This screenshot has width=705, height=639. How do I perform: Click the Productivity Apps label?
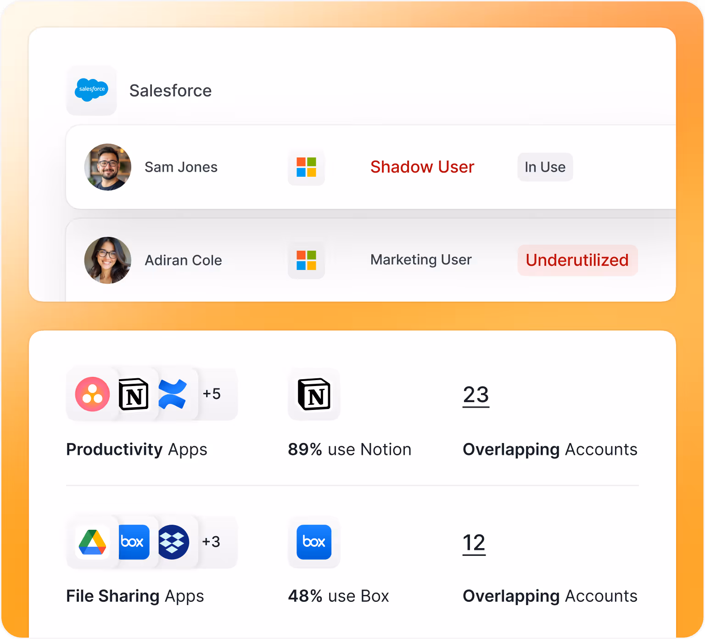pos(137,449)
